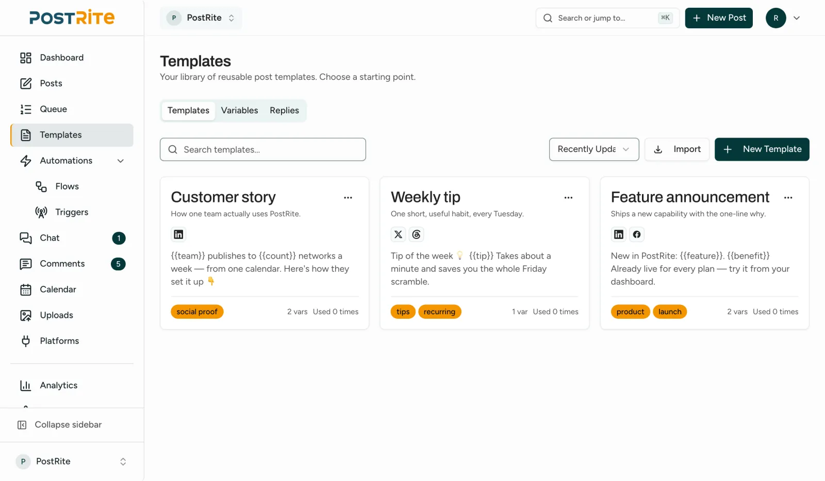825x481 pixels.
Task: Open Analytics in the sidebar
Action: click(x=72, y=385)
